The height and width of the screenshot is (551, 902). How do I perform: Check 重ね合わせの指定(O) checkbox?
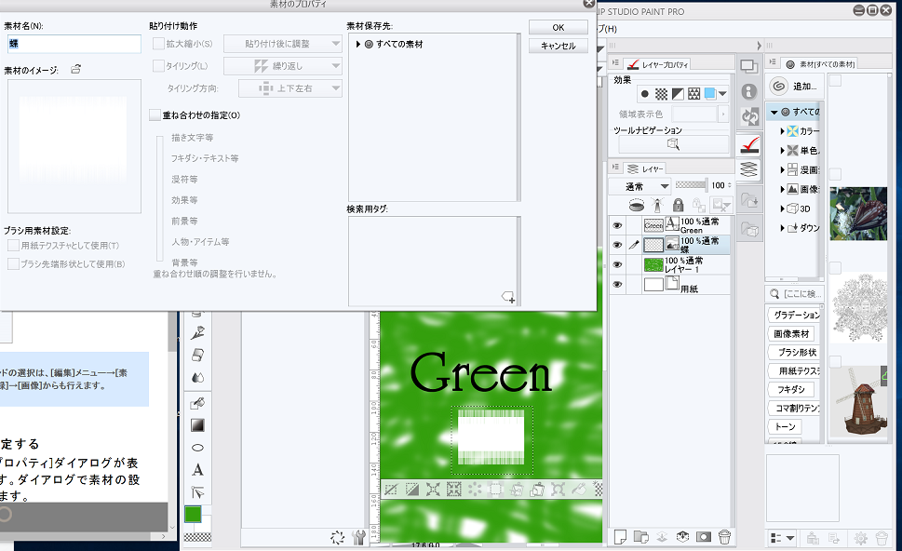[155, 115]
